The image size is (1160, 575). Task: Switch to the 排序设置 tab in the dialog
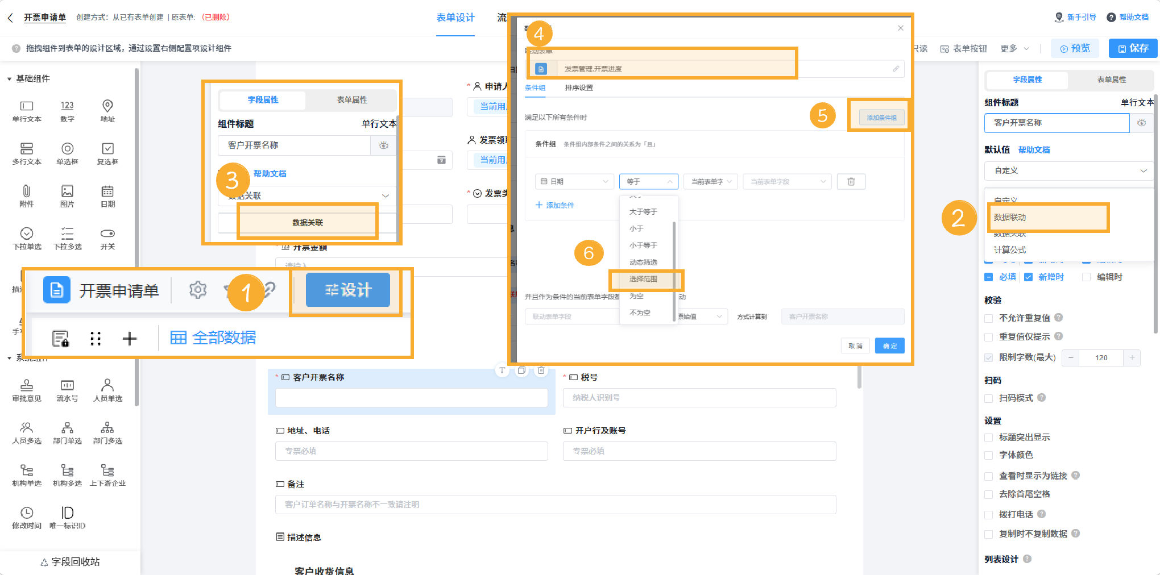coord(578,88)
